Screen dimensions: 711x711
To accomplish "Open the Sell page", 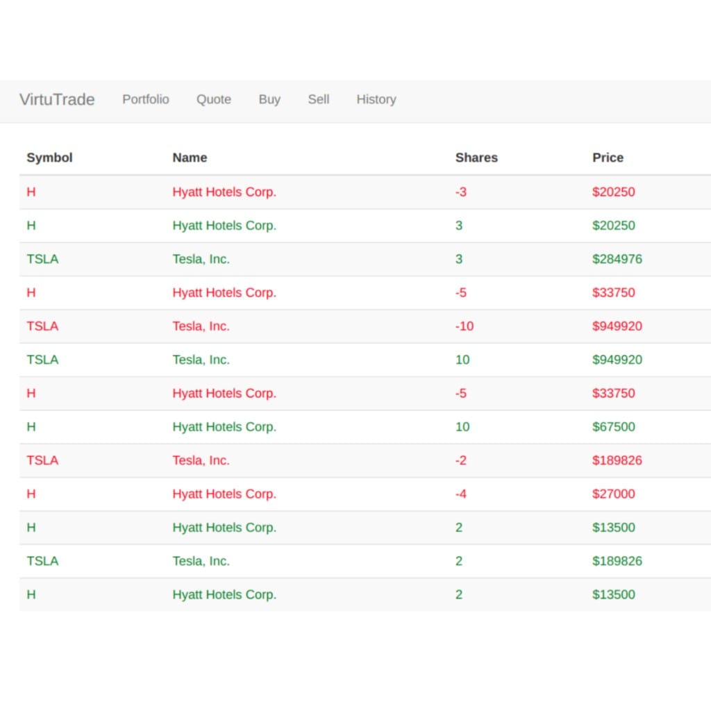I will pos(318,99).
